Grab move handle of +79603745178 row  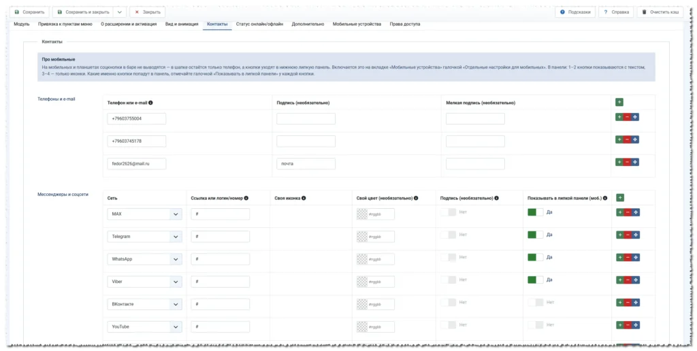(x=635, y=139)
